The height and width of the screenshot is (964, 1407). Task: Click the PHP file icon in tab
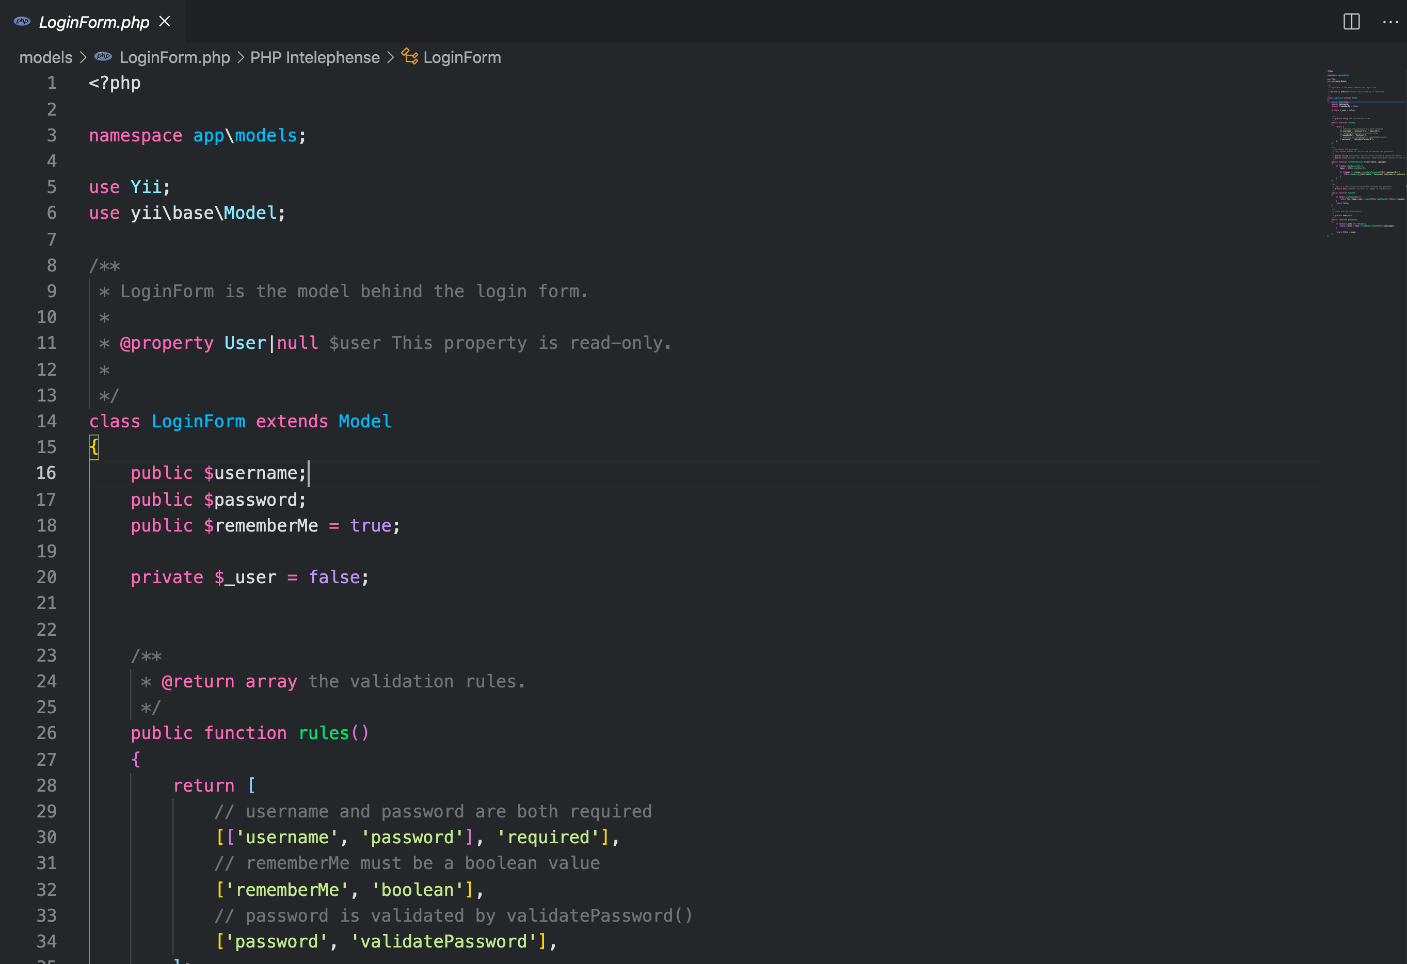pyautogui.click(x=22, y=22)
